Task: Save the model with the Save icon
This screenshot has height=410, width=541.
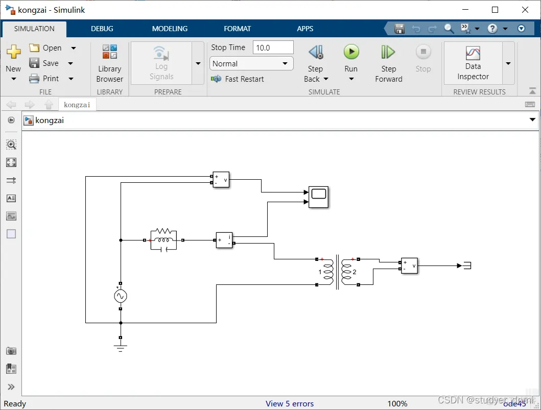Action: (x=34, y=63)
